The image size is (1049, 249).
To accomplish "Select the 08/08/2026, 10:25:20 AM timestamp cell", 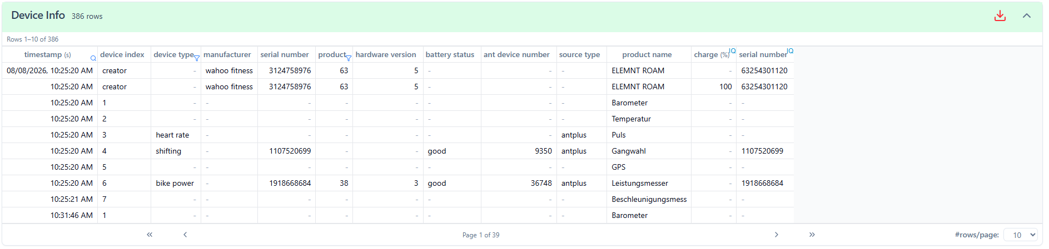I will (49, 70).
